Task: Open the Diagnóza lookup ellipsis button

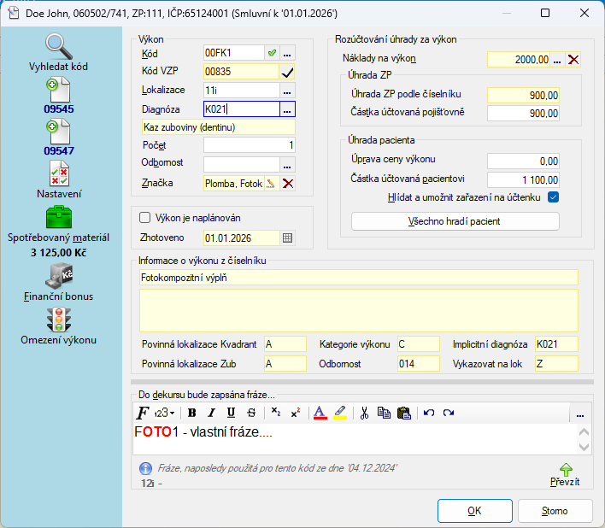Action: click(x=288, y=109)
